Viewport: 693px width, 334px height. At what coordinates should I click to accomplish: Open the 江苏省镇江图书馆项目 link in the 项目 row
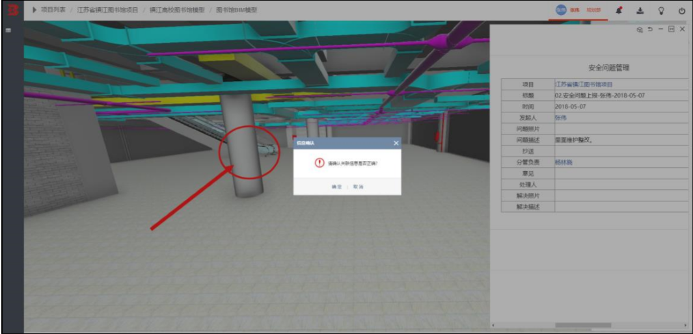coord(584,84)
